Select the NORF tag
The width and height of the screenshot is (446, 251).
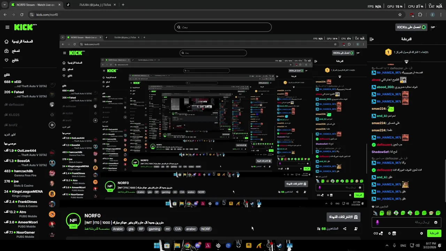click(206, 229)
